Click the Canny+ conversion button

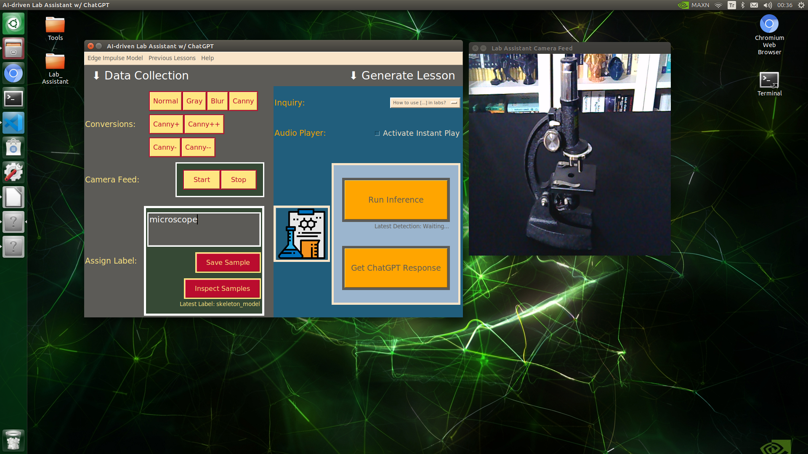pyautogui.click(x=165, y=124)
